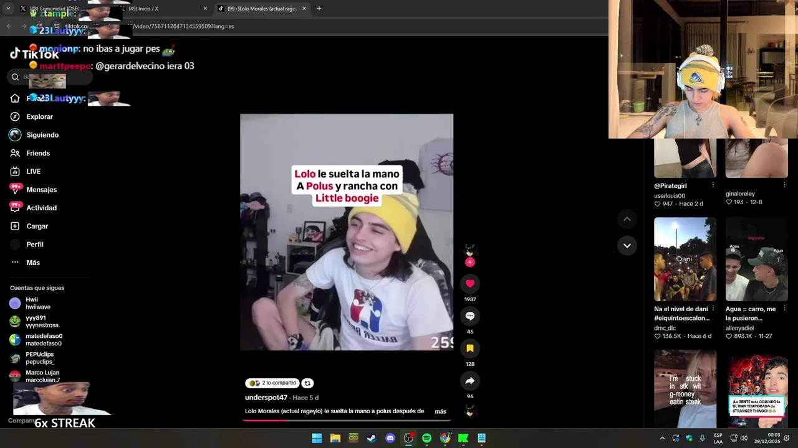Close the 'Inicio / X' tab
Screen dimensions: 798x448
[205, 9]
